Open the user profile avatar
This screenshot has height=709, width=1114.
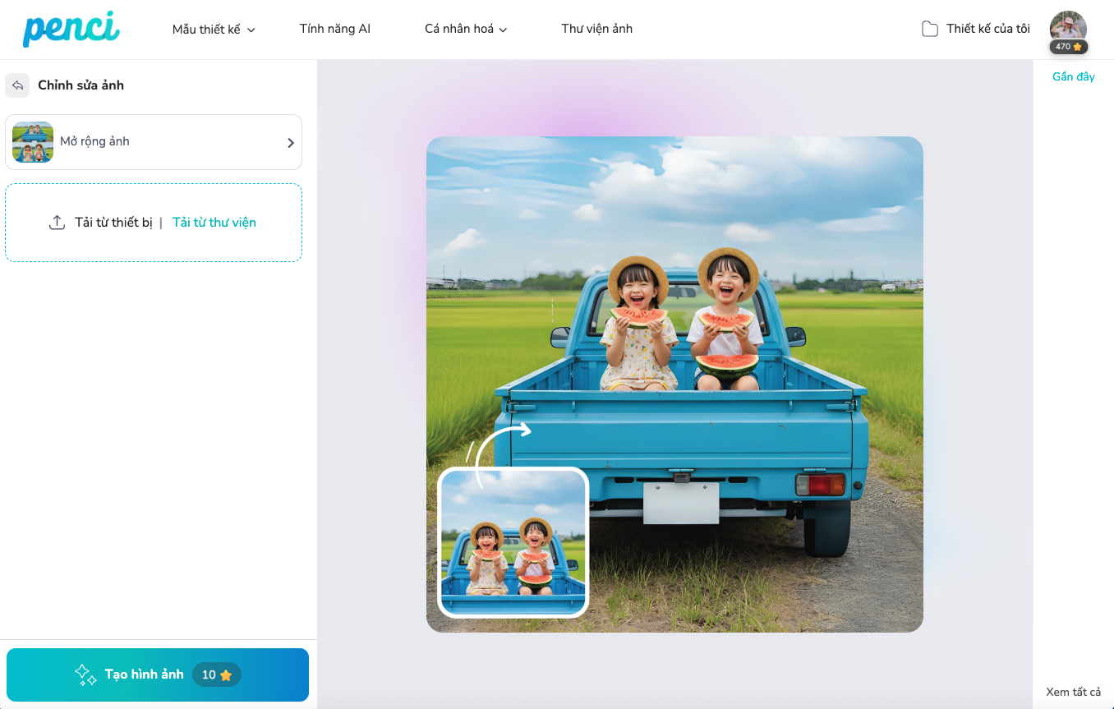(1068, 25)
